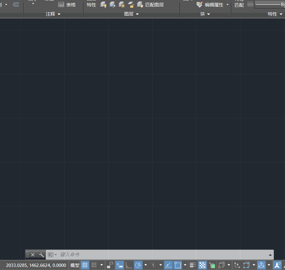Turn all layers on icon
This screenshot has height=270, width=285.
pos(103,5)
